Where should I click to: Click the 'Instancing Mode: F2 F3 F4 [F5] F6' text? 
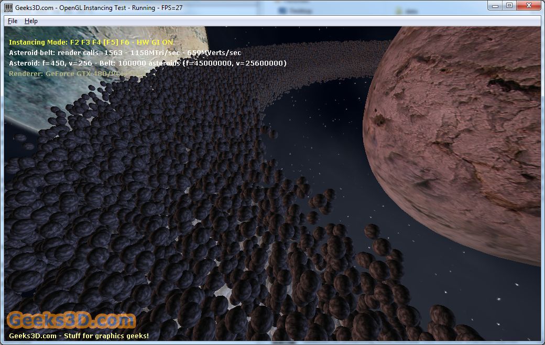tap(69, 42)
